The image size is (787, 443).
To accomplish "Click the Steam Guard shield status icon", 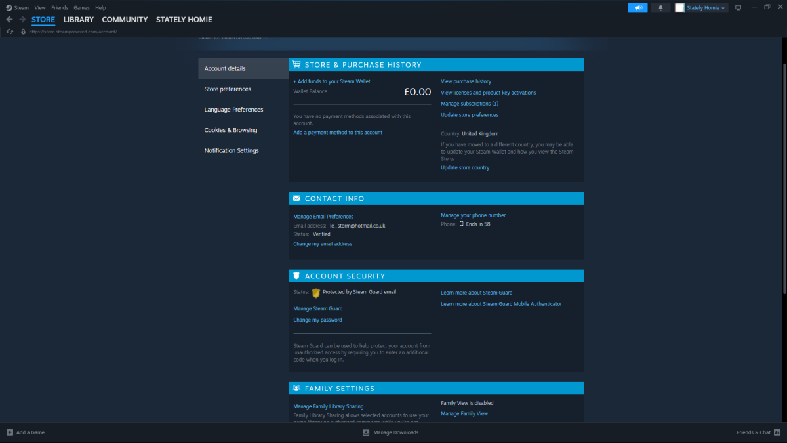I will (315, 293).
